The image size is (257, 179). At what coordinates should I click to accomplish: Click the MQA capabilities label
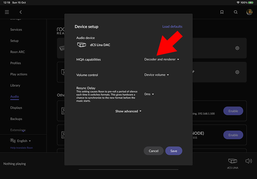point(88,59)
